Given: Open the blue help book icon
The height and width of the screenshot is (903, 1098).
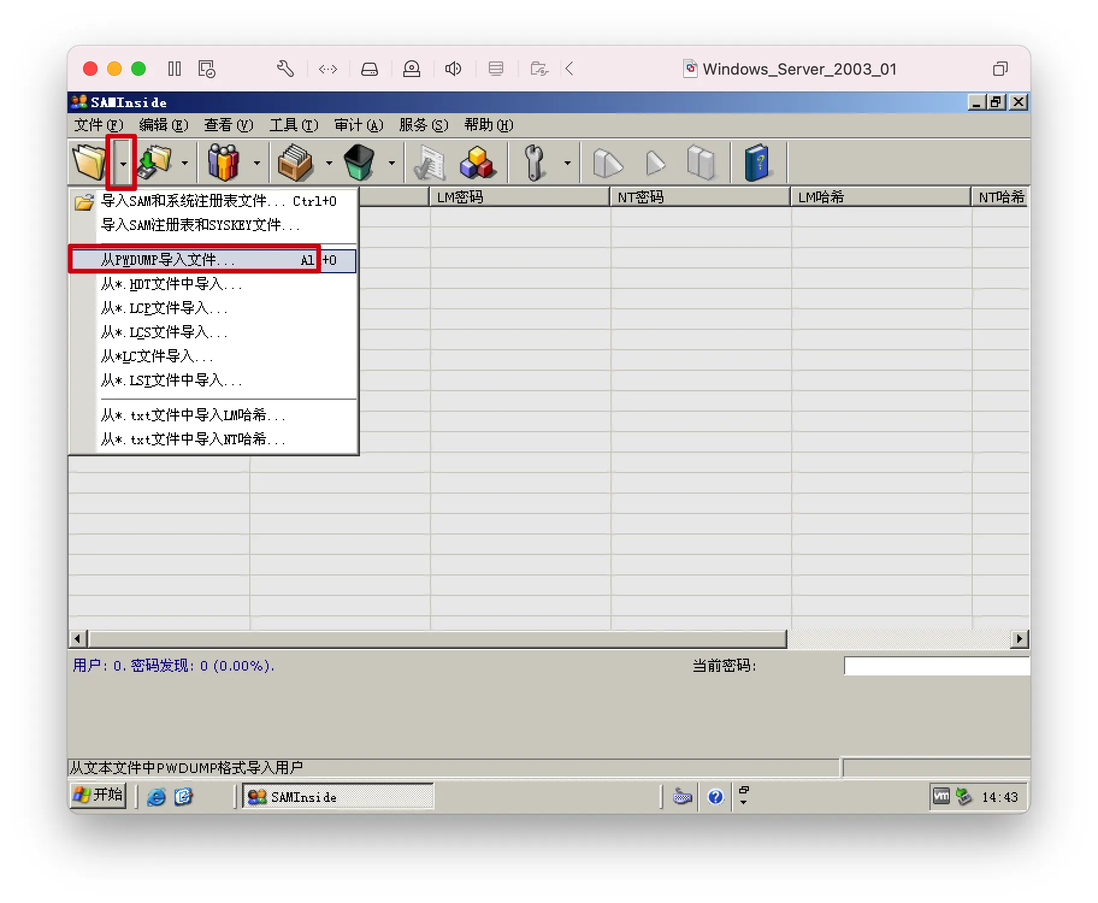Looking at the screenshot, I should point(757,163).
